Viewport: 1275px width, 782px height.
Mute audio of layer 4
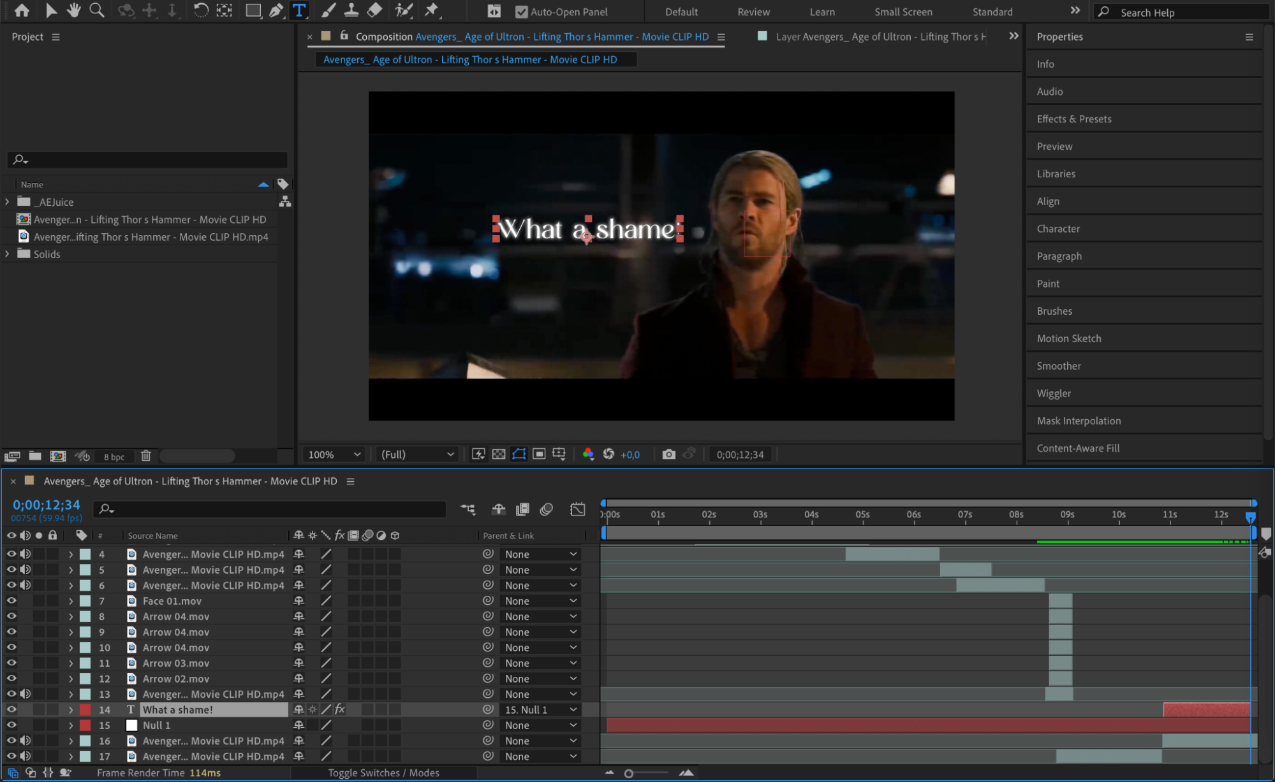(x=26, y=554)
